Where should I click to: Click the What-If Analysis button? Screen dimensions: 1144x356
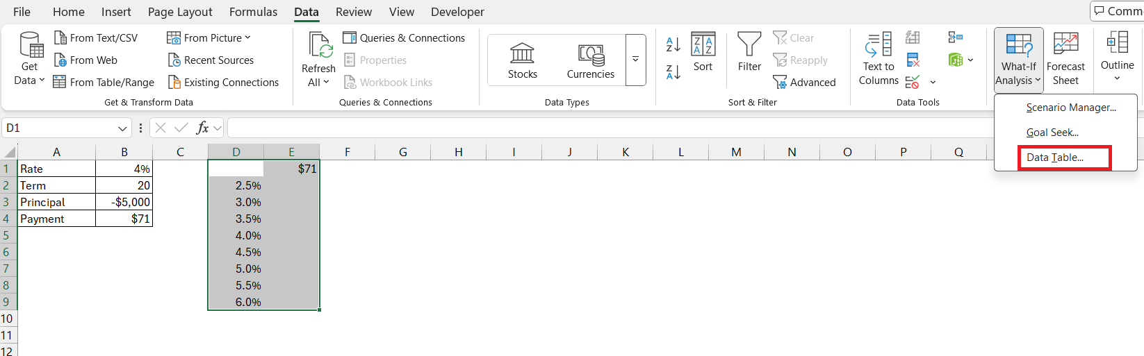pos(1018,59)
